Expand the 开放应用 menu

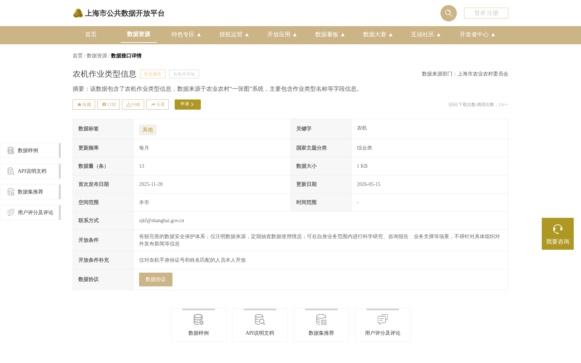282,34
